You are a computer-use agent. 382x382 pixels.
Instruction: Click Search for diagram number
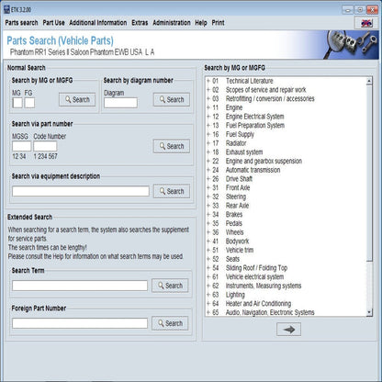(172, 99)
